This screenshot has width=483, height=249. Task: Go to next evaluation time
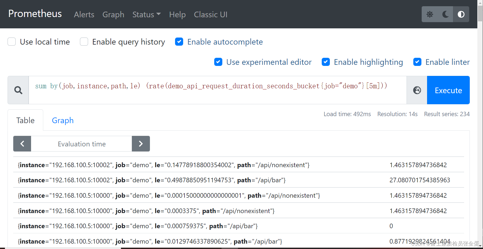click(x=141, y=144)
